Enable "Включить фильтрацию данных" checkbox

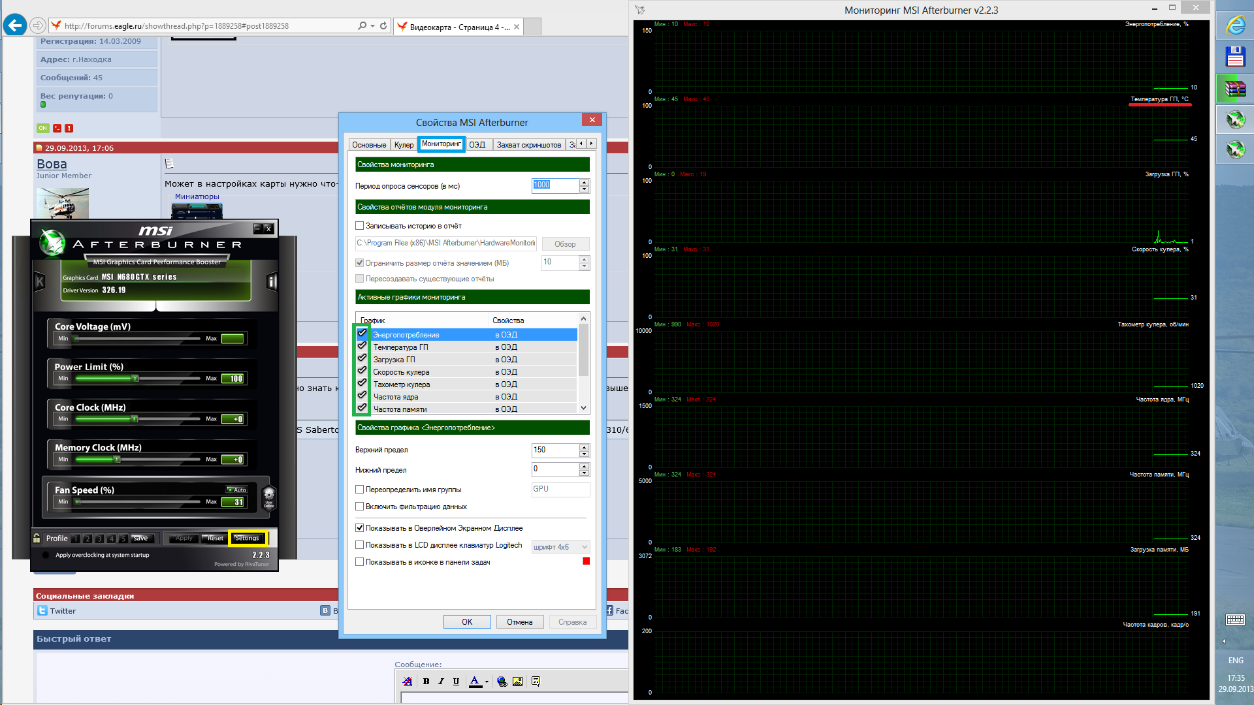(x=359, y=507)
